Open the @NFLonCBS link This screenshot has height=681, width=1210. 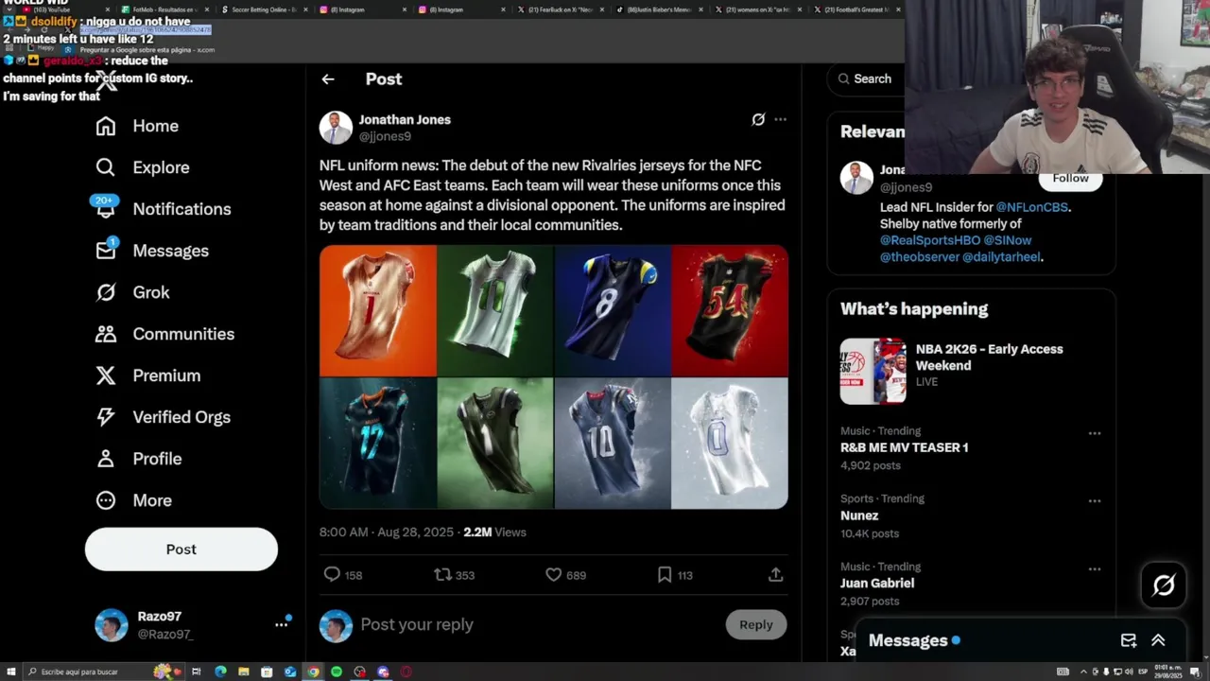click(x=1031, y=207)
